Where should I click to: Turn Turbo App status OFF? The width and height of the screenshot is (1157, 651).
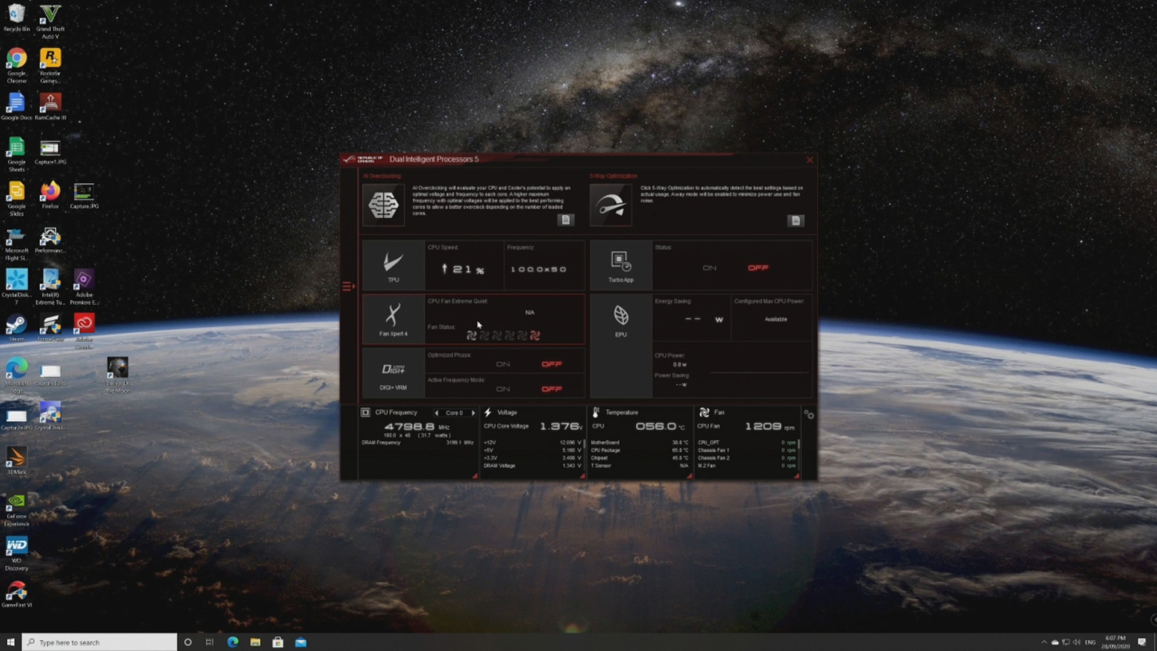click(758, 268)
